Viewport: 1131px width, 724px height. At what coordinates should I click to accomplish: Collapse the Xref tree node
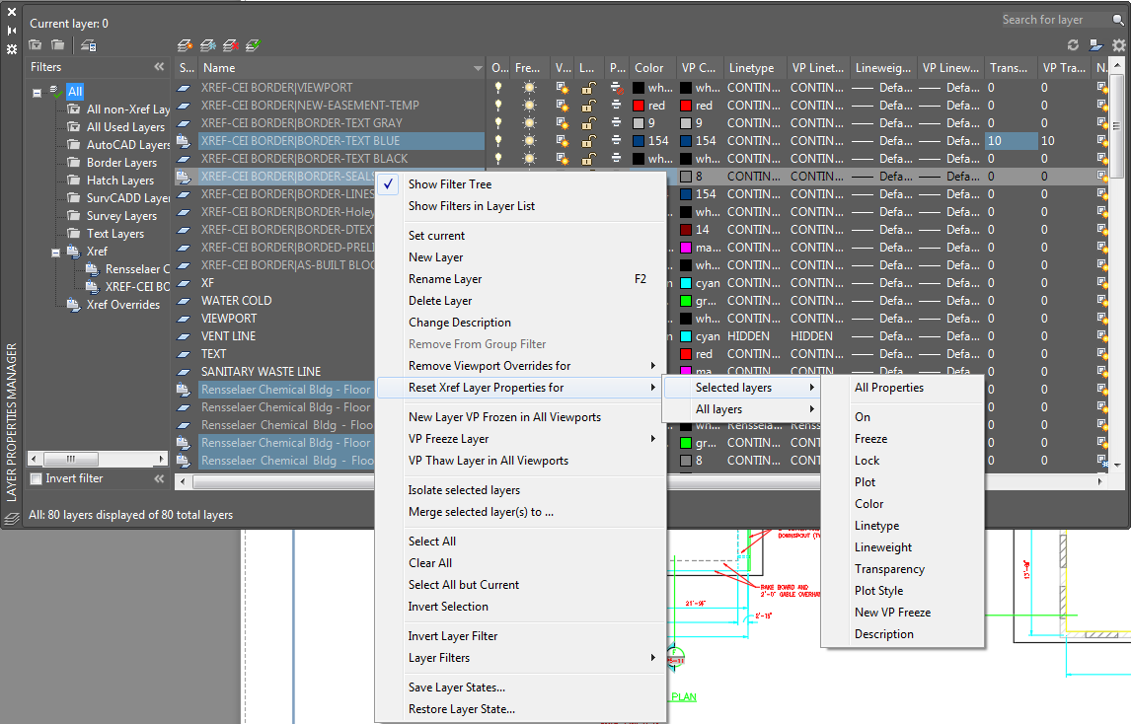click(56, 253)
